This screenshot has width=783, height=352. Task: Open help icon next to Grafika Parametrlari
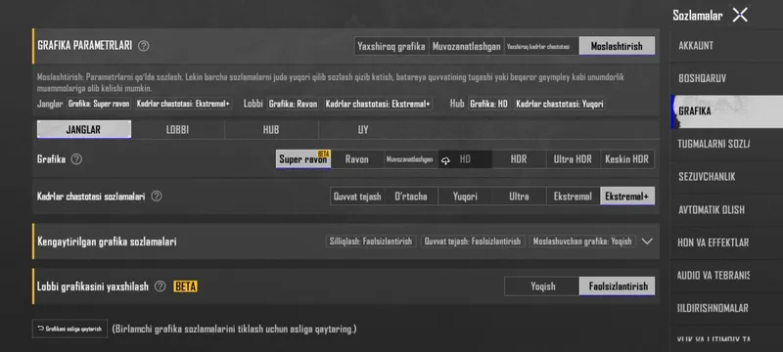pos(143,46)
